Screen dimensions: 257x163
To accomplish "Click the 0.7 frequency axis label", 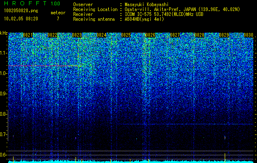I will point(3,134).
